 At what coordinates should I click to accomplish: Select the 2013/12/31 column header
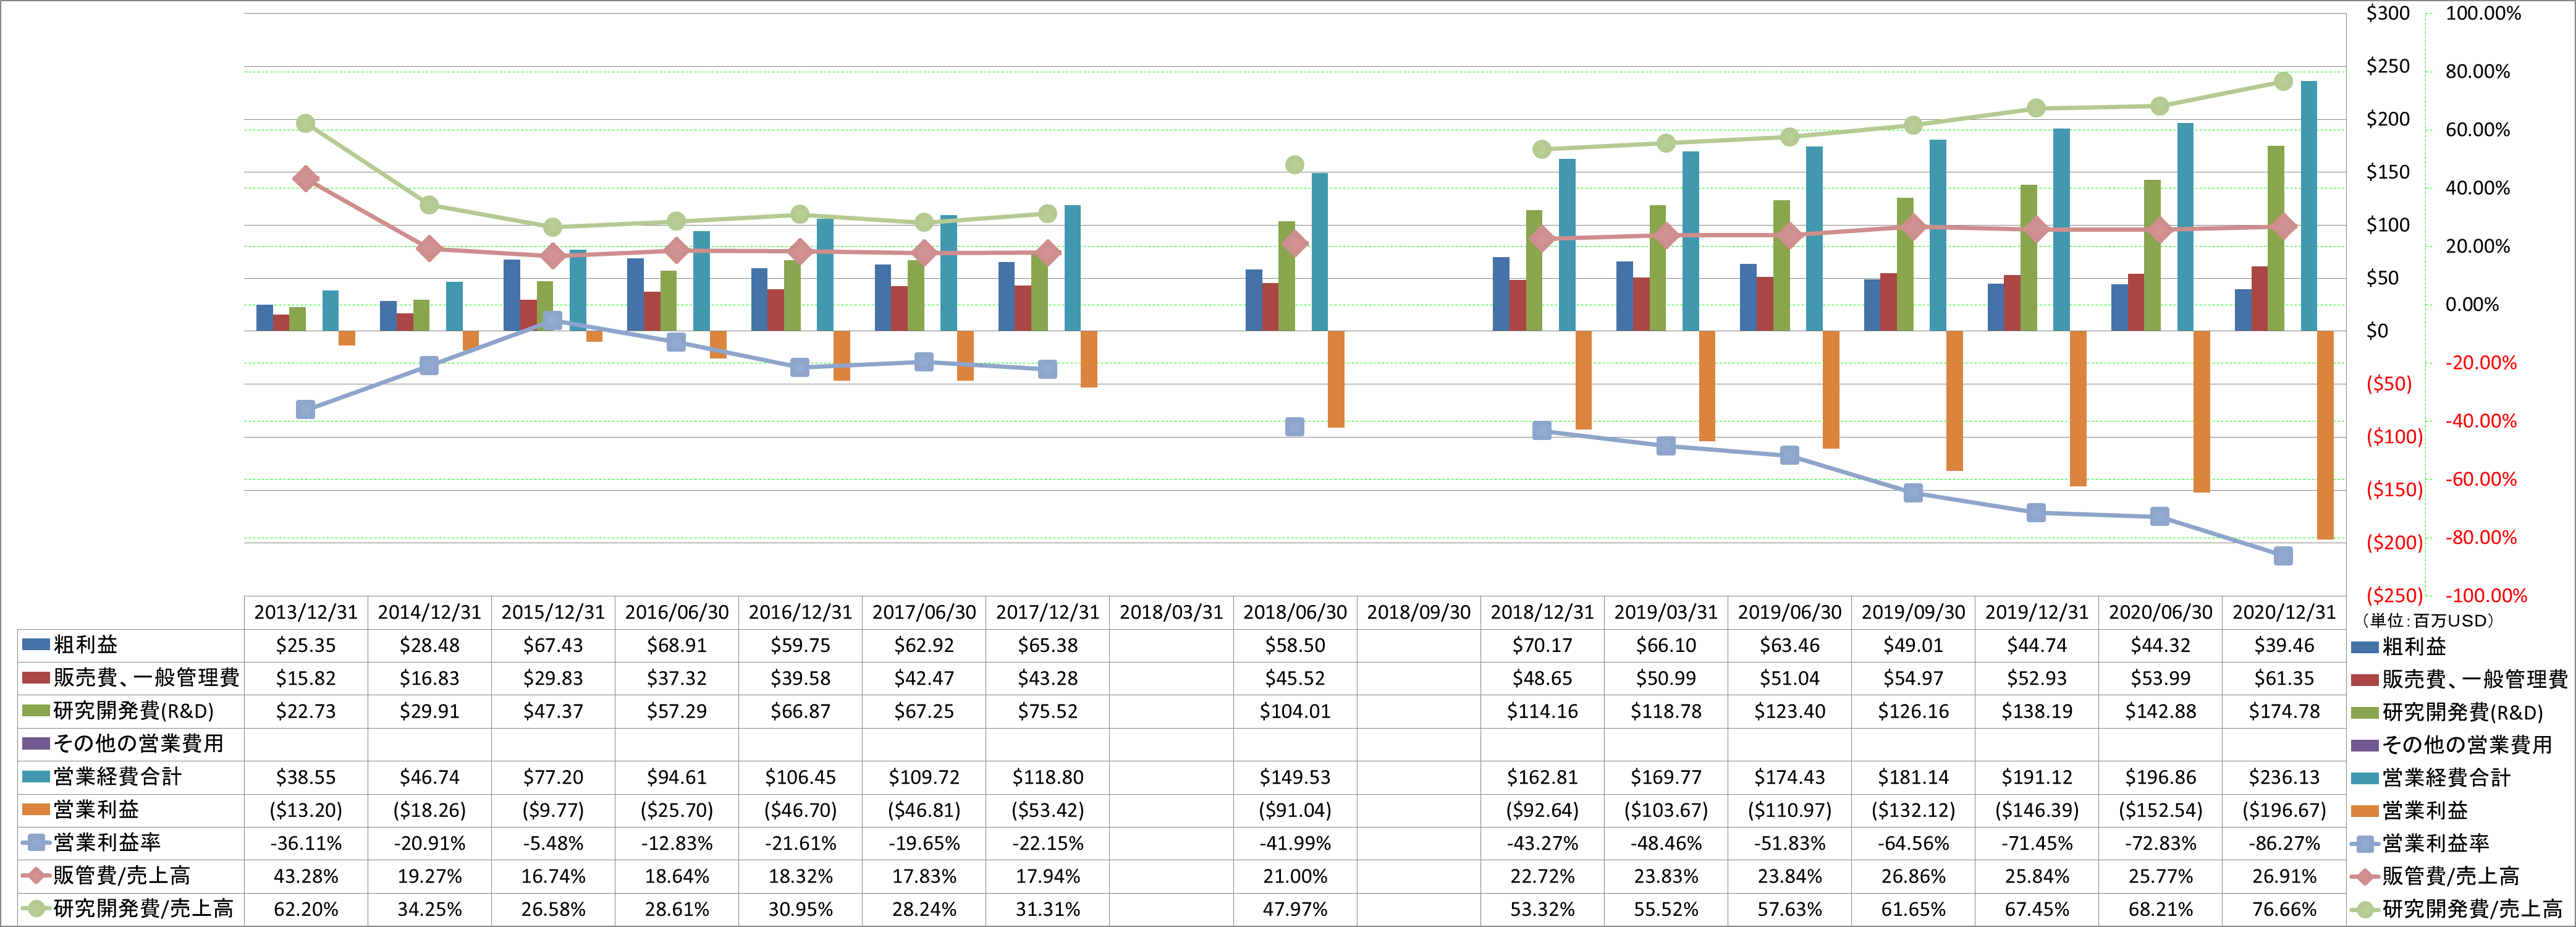305,612
